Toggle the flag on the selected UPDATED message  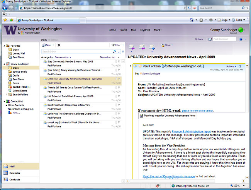pyautogui.click(x=119, y=79)
